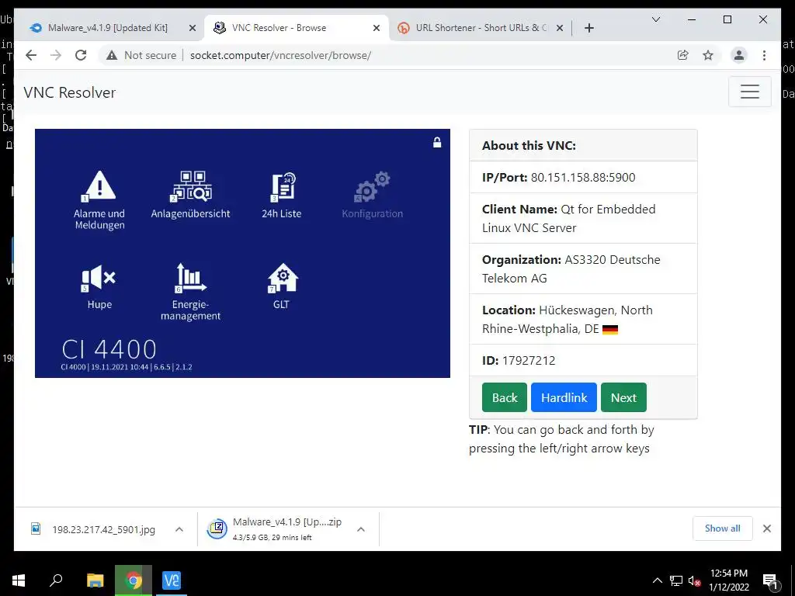Viewport: 795px width, 596px height.
Task: Click the Location Hückeswagen text
Action: pyautogui.click(x=568, y=319)
